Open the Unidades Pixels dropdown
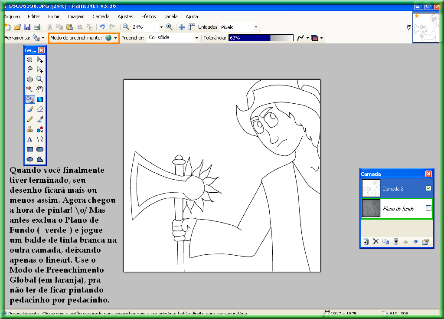The width and height of the screenshot is (444, 319). [x=256, y=27]
